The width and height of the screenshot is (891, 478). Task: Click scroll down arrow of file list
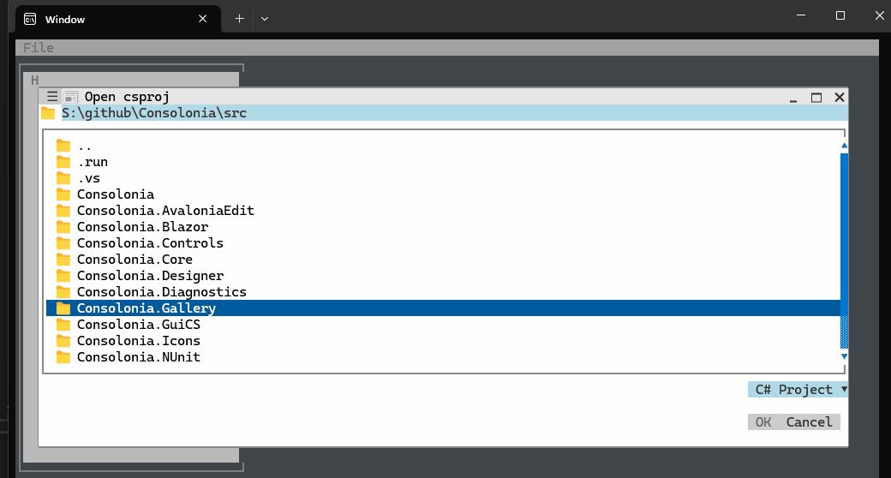[845, 356]
